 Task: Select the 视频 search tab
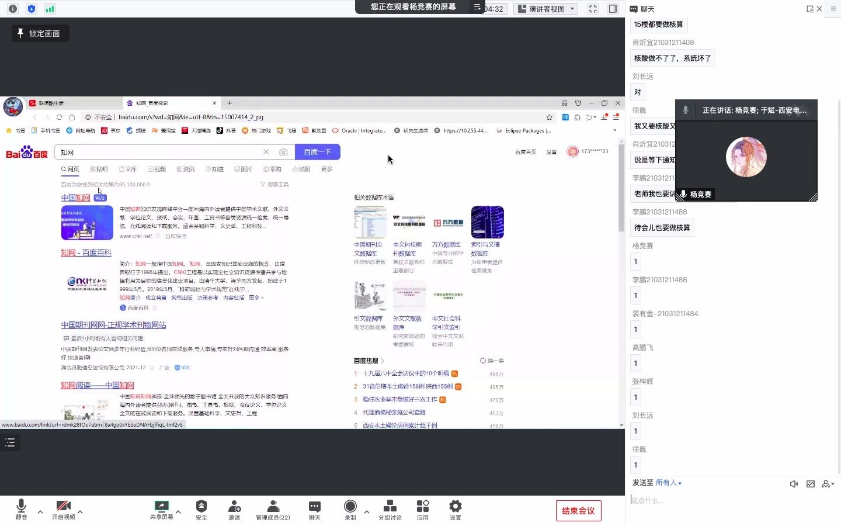(157, 169)
